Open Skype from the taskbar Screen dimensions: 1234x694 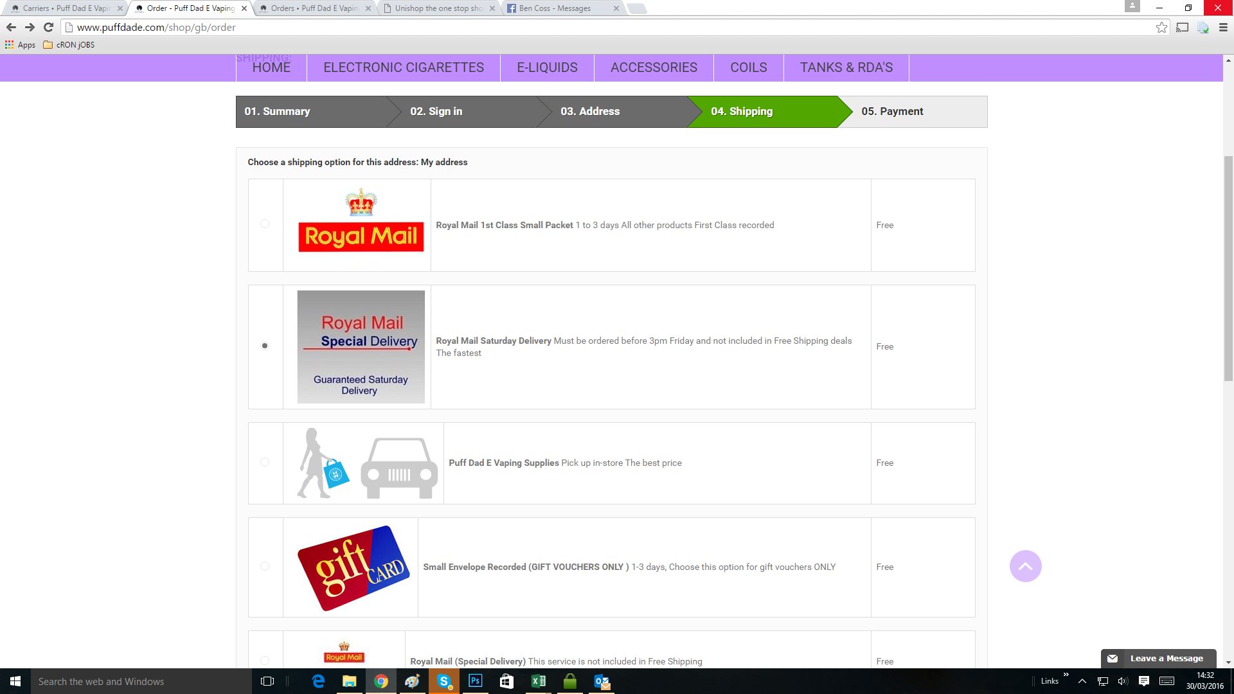pyautogui.click(x=444, y=681)
